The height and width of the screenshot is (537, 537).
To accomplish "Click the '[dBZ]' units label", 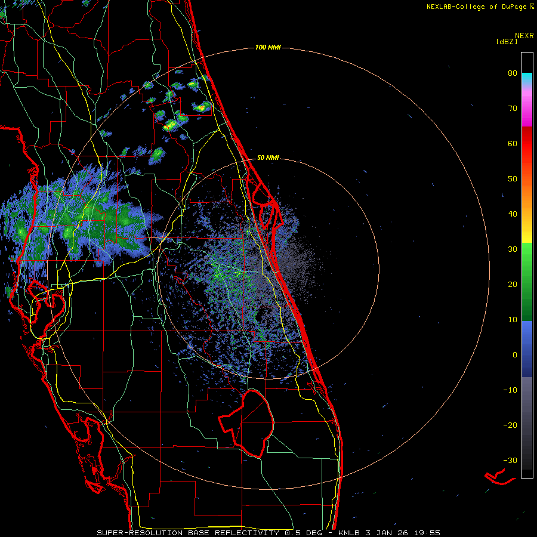I will 507,42.
